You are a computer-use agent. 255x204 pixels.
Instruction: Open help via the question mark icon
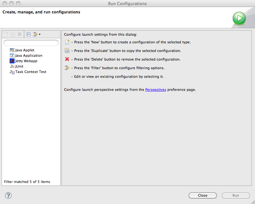click(8, 195)
